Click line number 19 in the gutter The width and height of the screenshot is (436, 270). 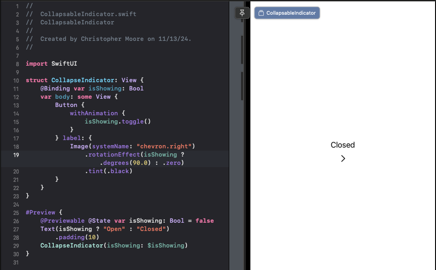[x=16, y=155]
